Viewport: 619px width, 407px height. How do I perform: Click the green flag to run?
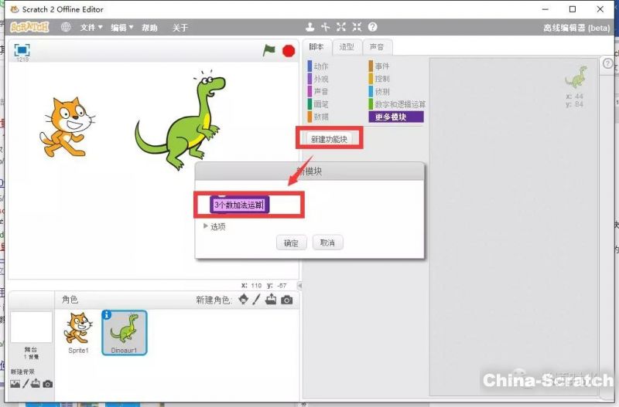[268, 50]
